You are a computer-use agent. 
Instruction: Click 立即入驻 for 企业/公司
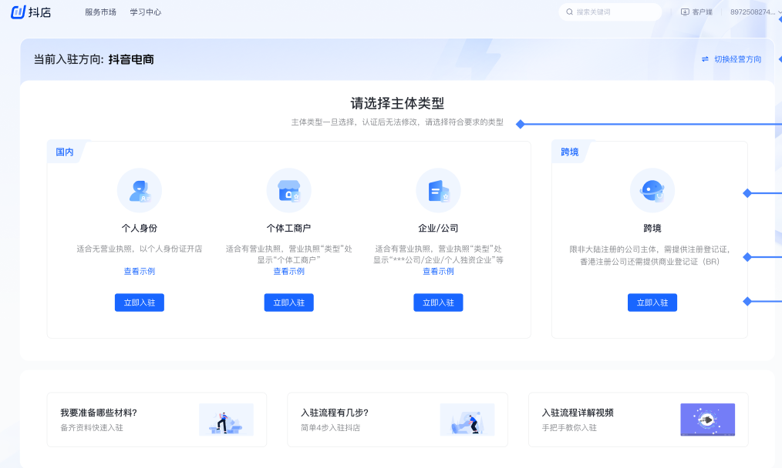(x=438, y=303)
